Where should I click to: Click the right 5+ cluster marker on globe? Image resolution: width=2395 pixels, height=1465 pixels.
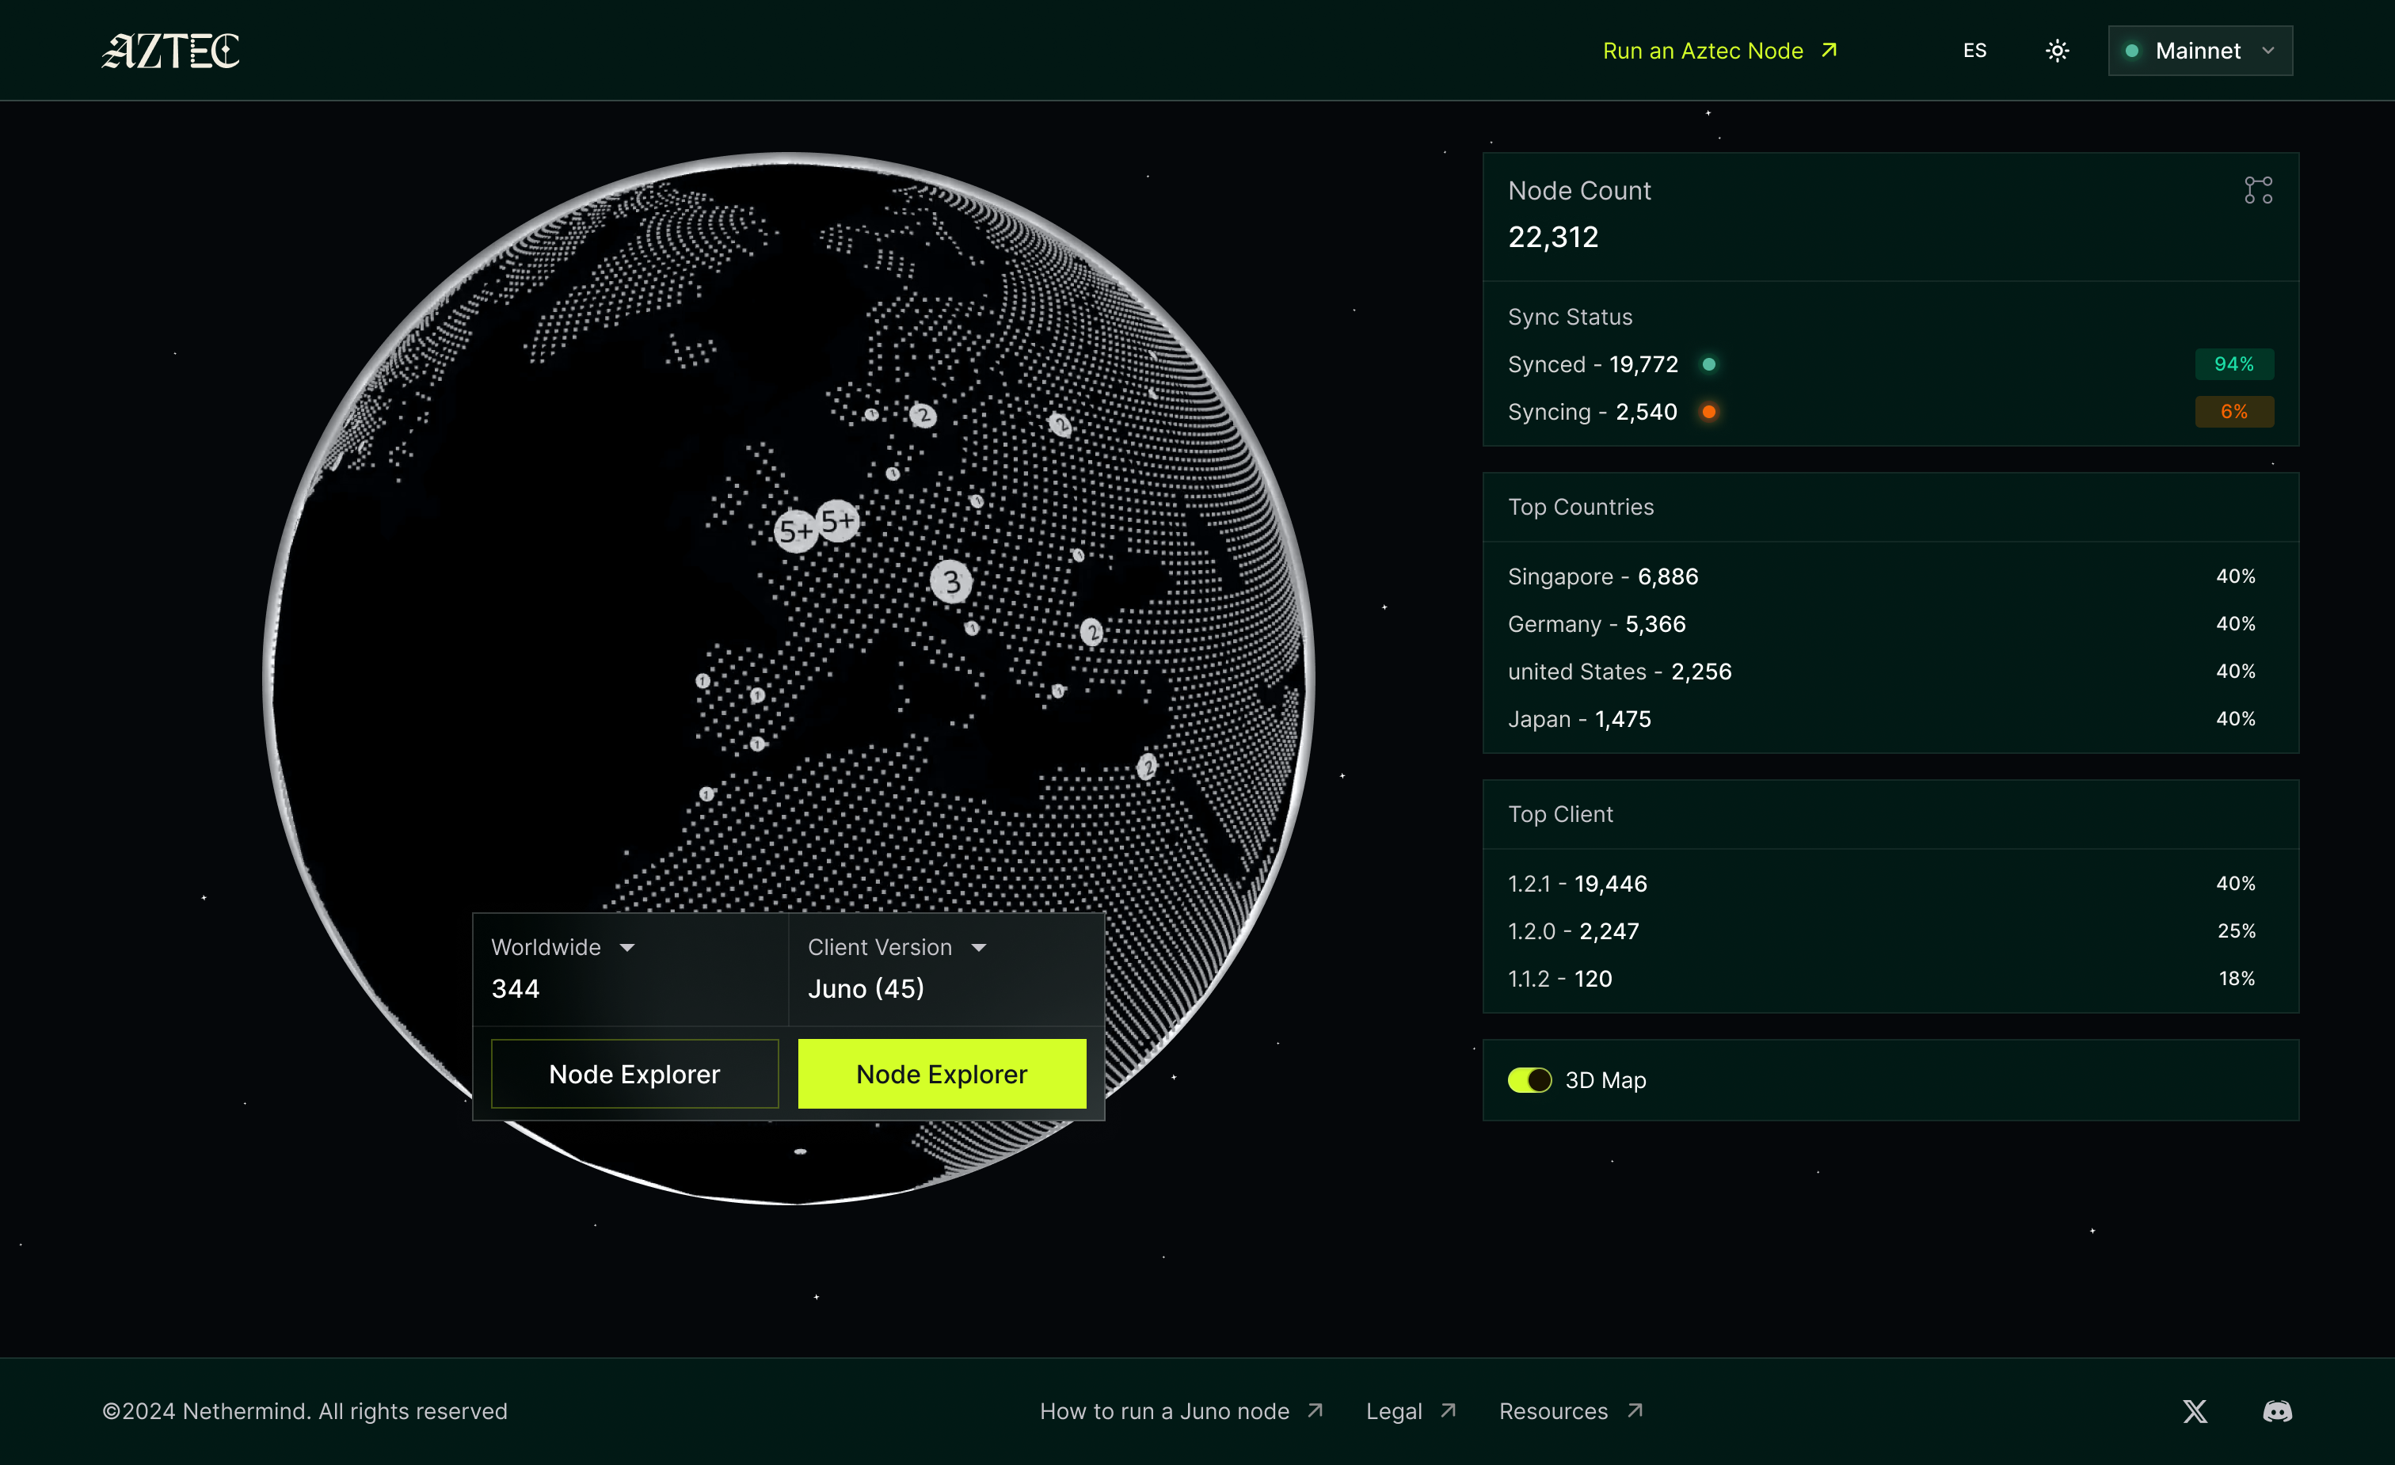coord(838,521)
